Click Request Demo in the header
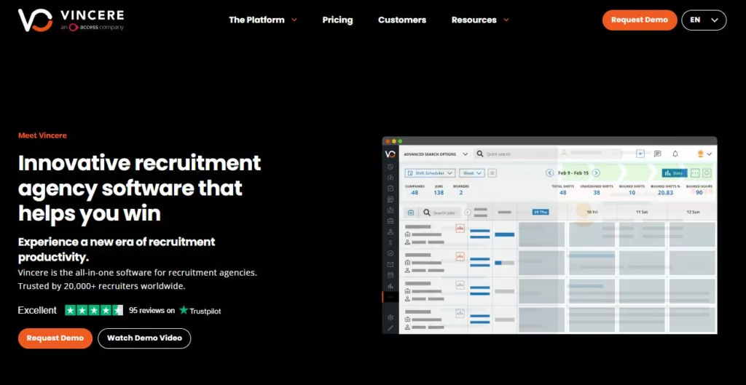The image size is (746, 385). click(x=640, y=20)
